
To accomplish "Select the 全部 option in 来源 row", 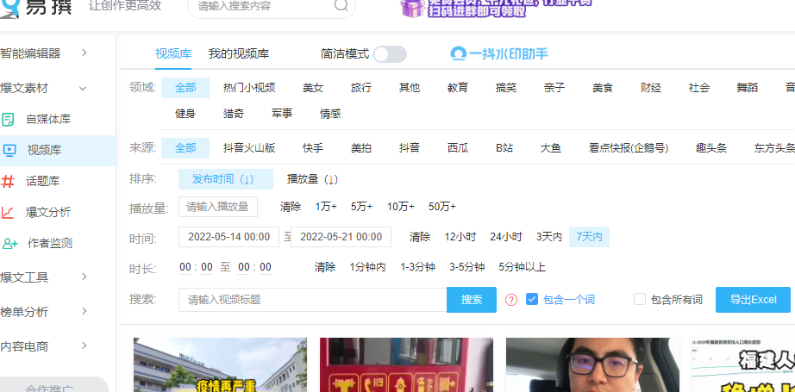I will point(185,148).
